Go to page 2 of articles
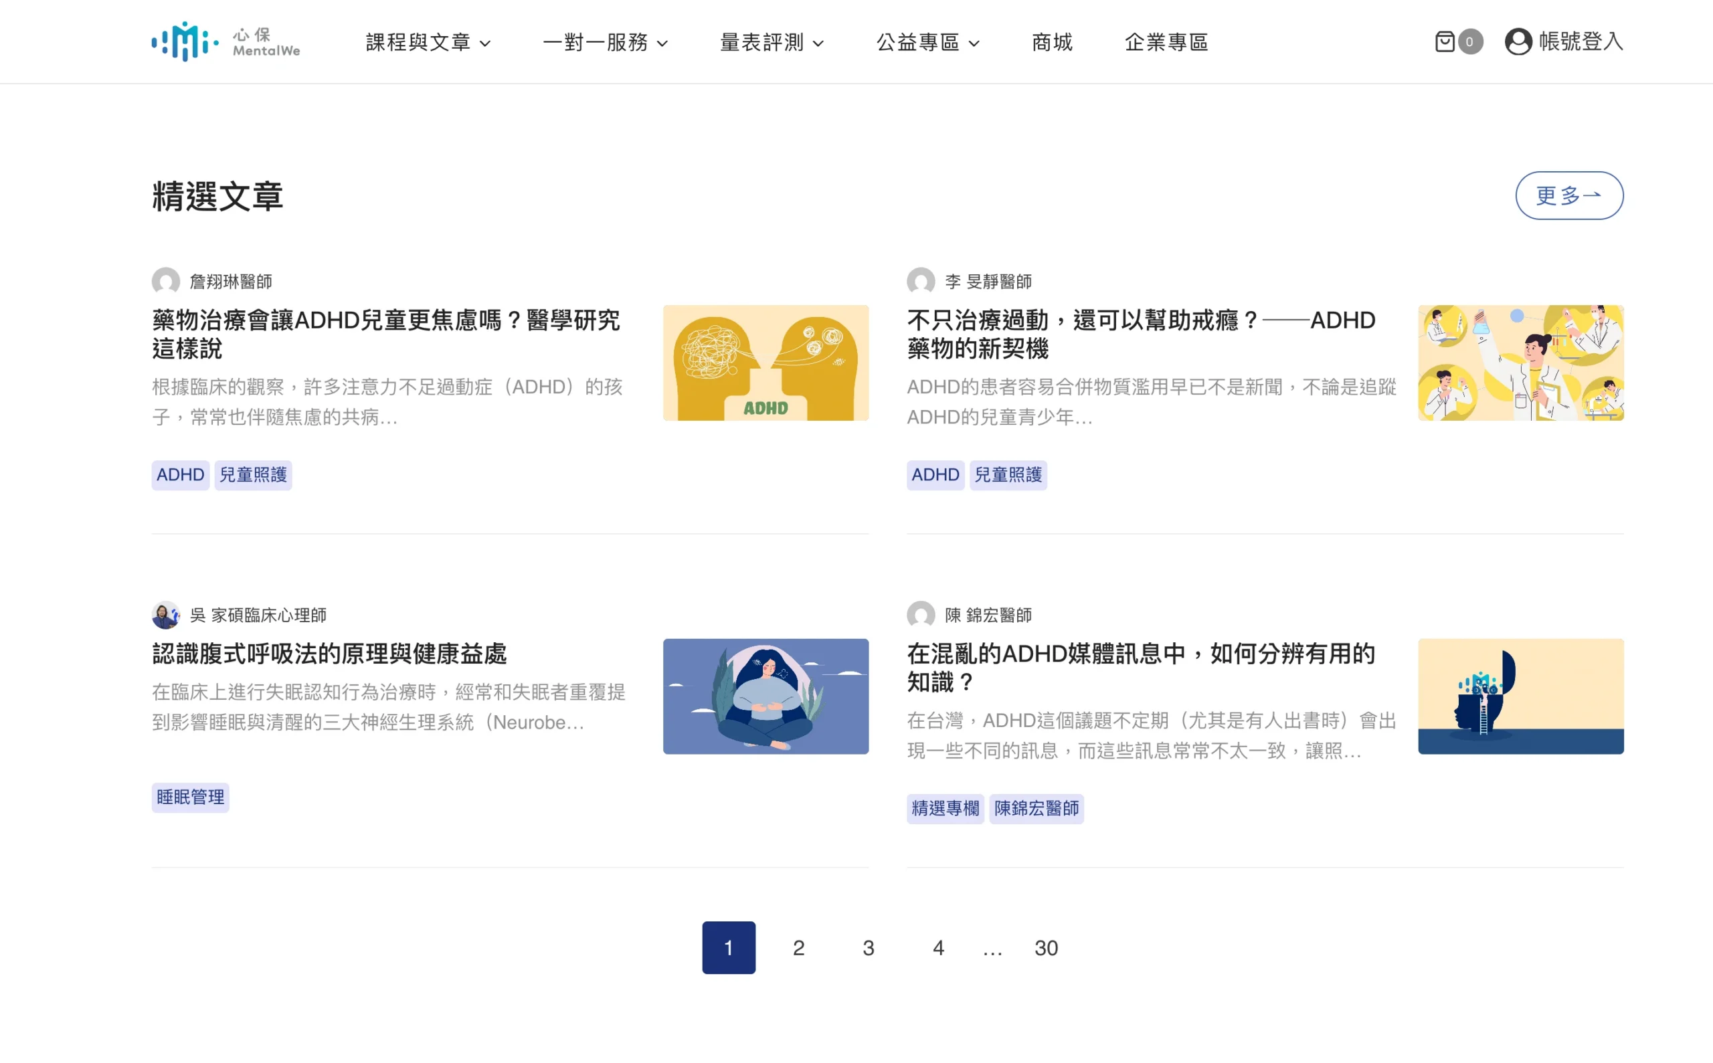The image size is (1713, 1063). point(798,948)
